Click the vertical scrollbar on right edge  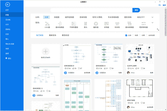click(166, 22)
